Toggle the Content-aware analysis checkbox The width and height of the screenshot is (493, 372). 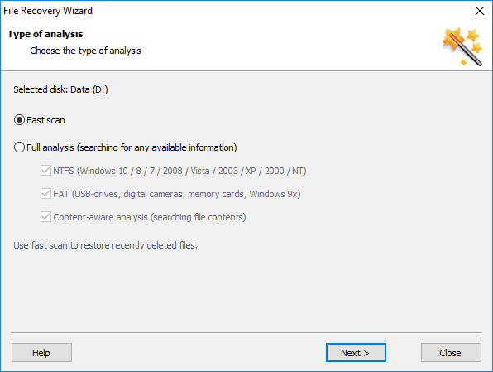(45, 217)
